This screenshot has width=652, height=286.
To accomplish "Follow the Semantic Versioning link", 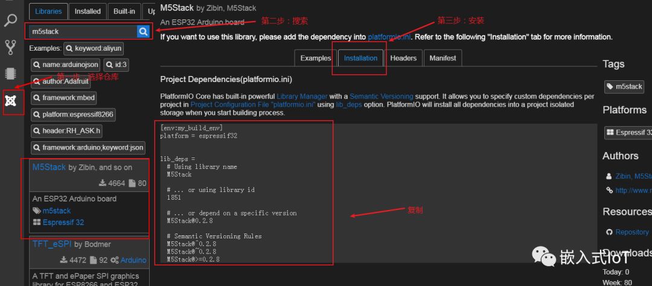I will point(381,96).
